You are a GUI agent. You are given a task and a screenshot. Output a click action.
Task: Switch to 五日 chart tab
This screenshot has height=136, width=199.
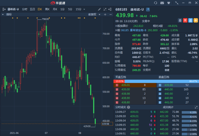(x=32, y=9)
